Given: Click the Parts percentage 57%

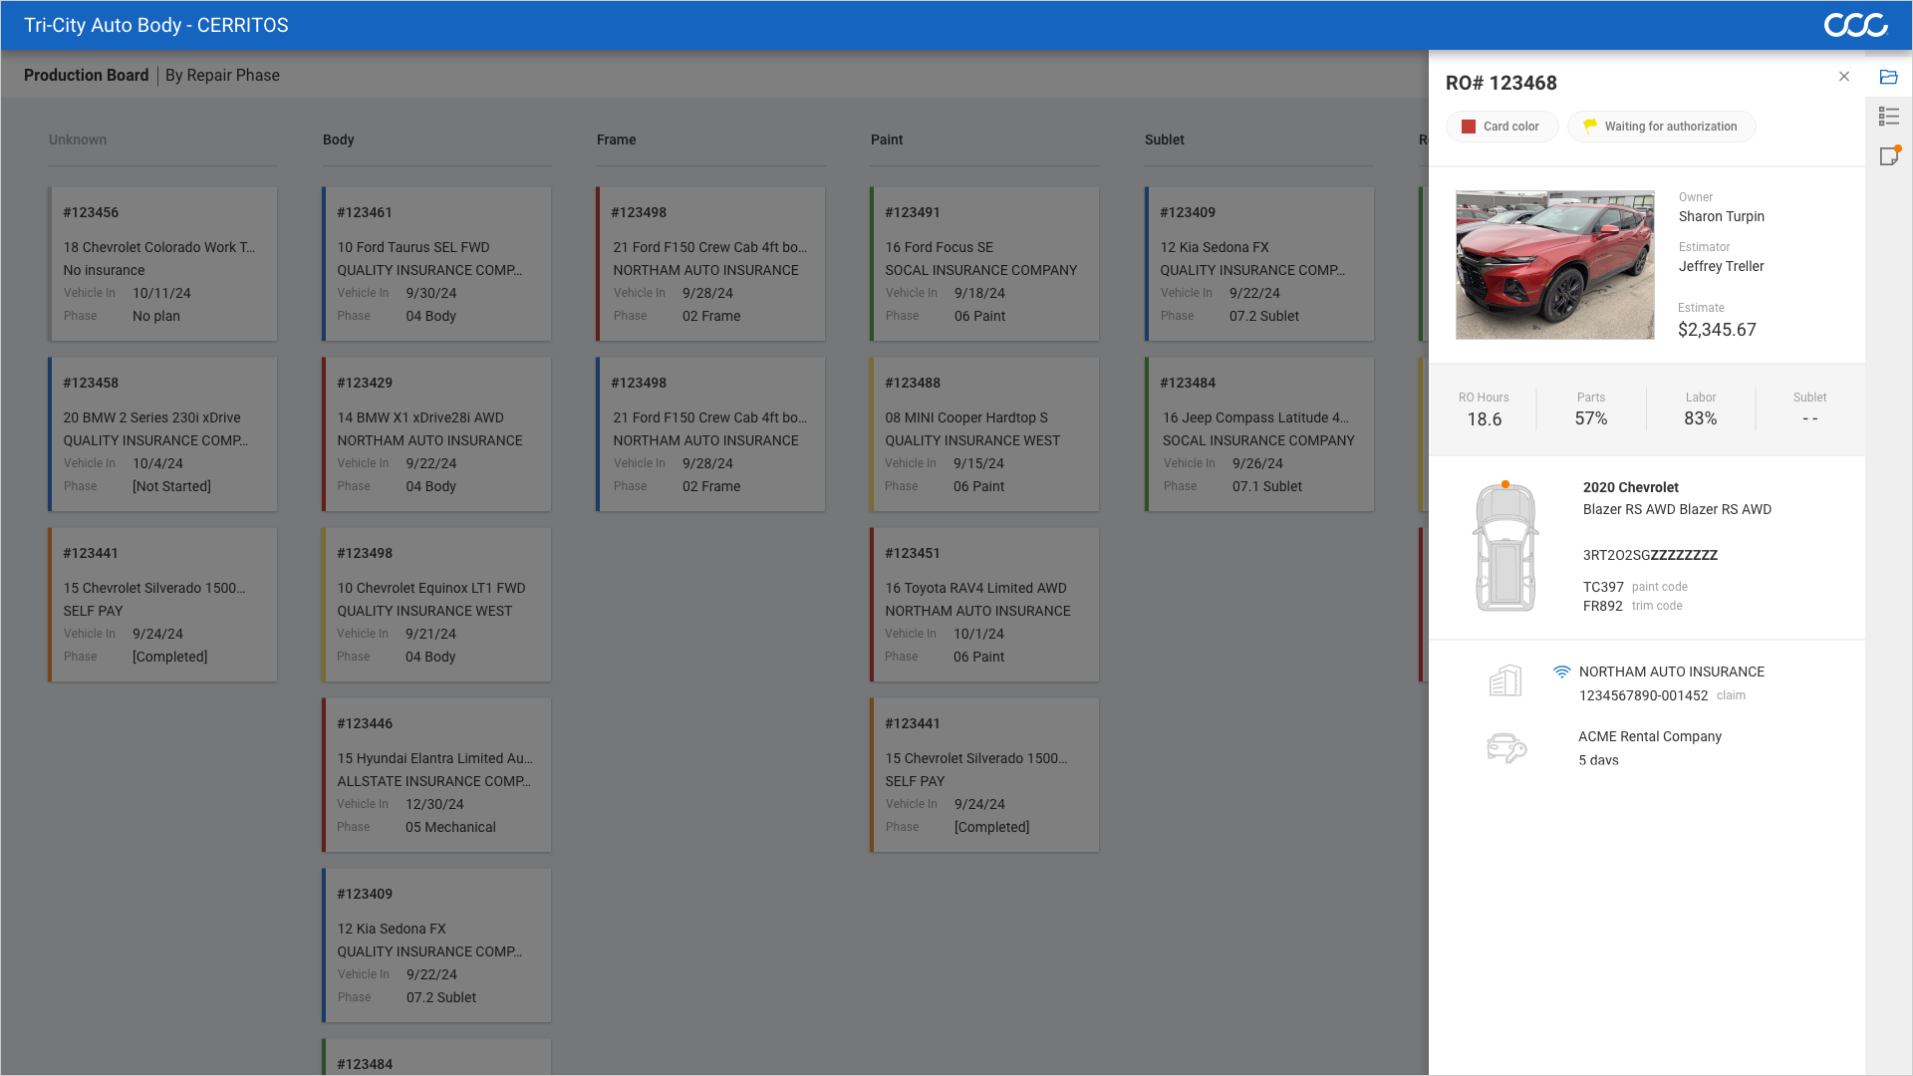Looking at the screenshot, I should (x=1591, y=418).
